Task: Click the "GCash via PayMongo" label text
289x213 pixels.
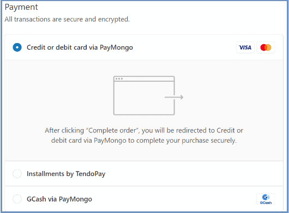Action: click(59, 199)
